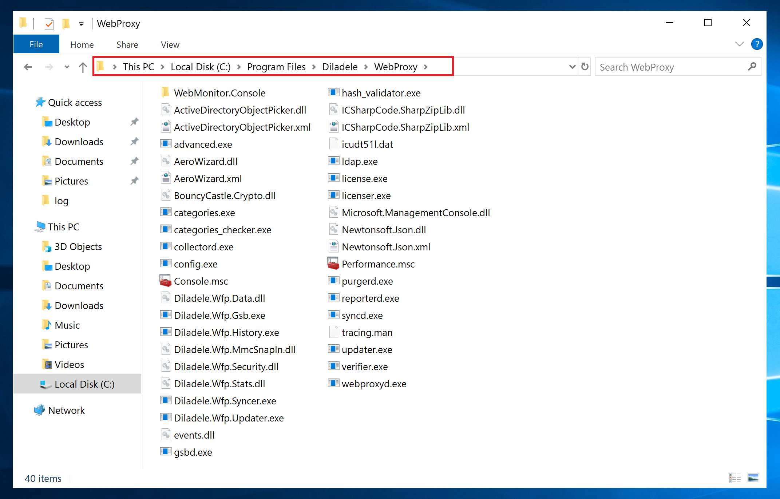Open the log folder in Quick access

[61, 201]
